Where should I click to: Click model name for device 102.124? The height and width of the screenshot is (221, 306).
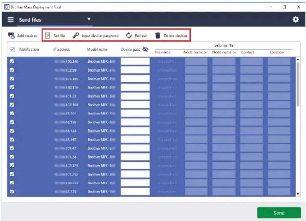[x=101, y=166]
